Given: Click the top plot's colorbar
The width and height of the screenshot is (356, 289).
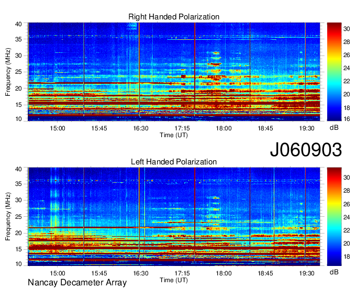Looking at the screenshot, I should [334, 72].
